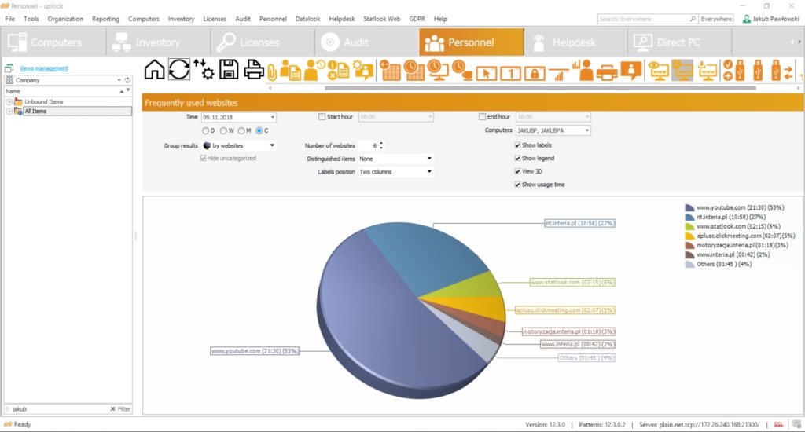
Task: Open the person with bar chart icon
Action: pyautogui.click(x=583, y=70)
